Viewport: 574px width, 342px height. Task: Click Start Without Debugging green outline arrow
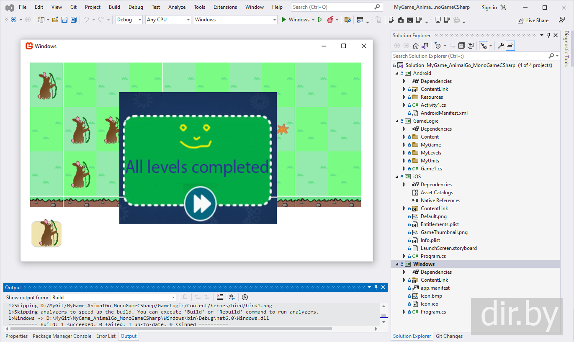tap(320, 20)
